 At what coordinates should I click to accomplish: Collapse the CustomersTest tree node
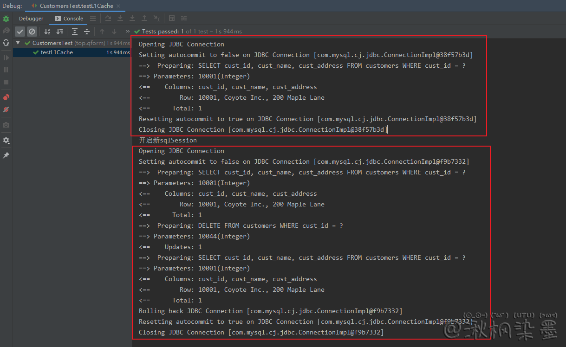click(18, 43)
